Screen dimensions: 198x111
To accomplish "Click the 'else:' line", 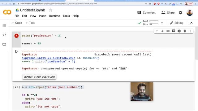I will tap(26, 103).
